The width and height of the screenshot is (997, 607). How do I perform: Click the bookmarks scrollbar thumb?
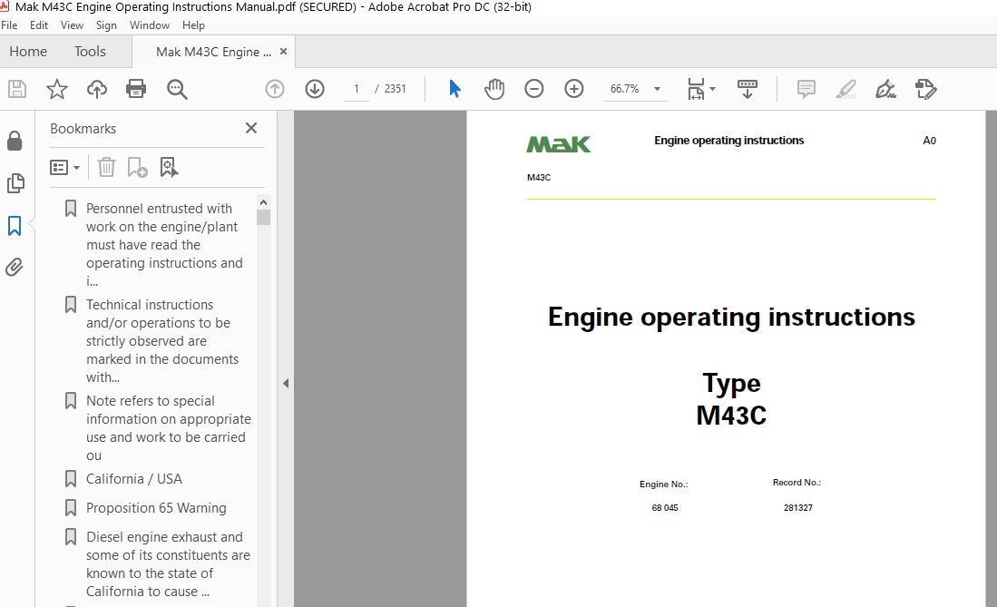point(263,218)
